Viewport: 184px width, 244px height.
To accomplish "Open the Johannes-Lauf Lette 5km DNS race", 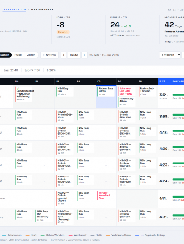I will coord(127,91).
